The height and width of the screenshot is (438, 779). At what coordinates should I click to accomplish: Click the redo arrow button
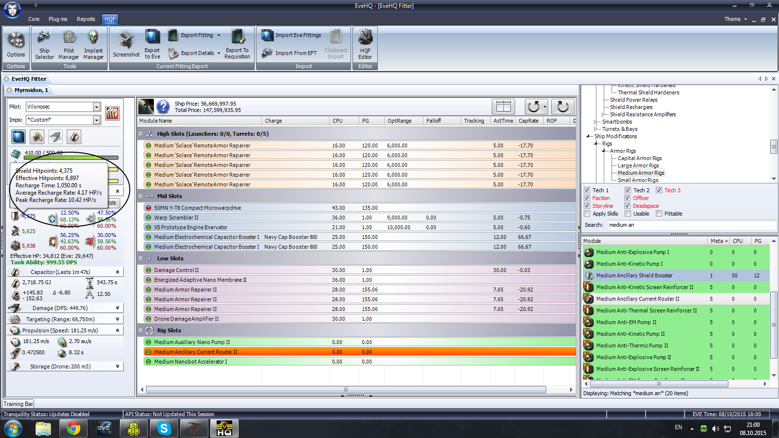563,107
